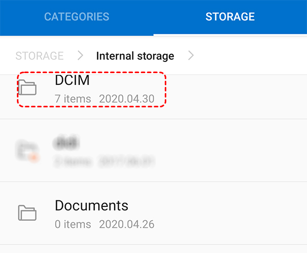Open the DCIM folder icon
Viewport: 307px width, 253px height.
[29, 87]
